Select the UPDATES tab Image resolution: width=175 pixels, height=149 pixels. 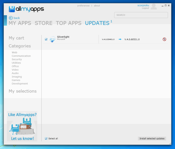(97, 23)
